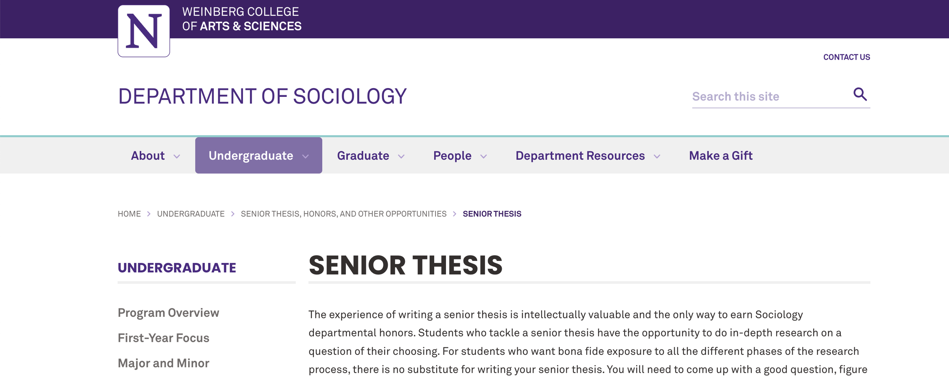Open Program Overview in the sidebar

168,313
